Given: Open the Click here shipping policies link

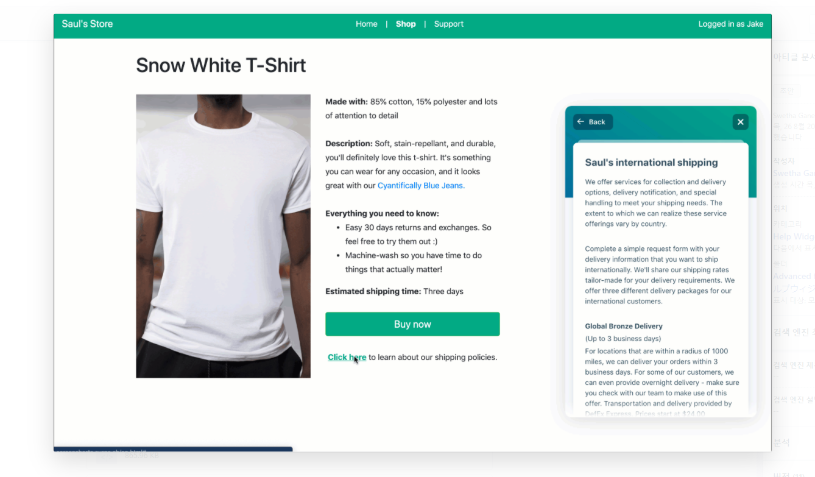Looking at the screenshot, I should [347, 358].
